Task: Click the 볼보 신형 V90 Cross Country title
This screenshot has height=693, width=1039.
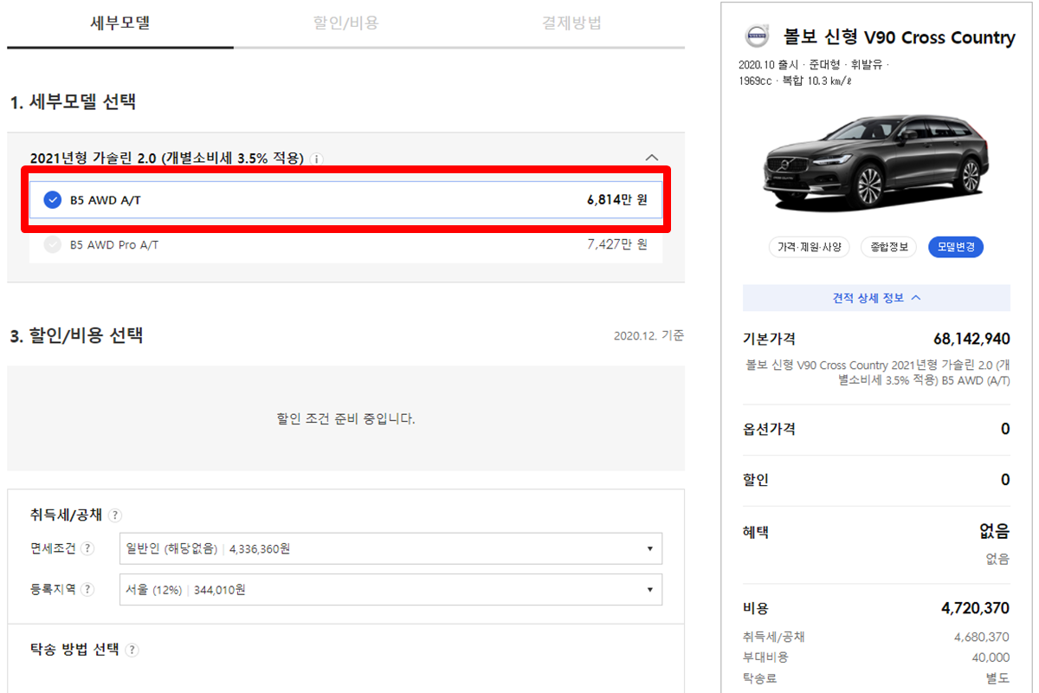Action: [899, 37]
